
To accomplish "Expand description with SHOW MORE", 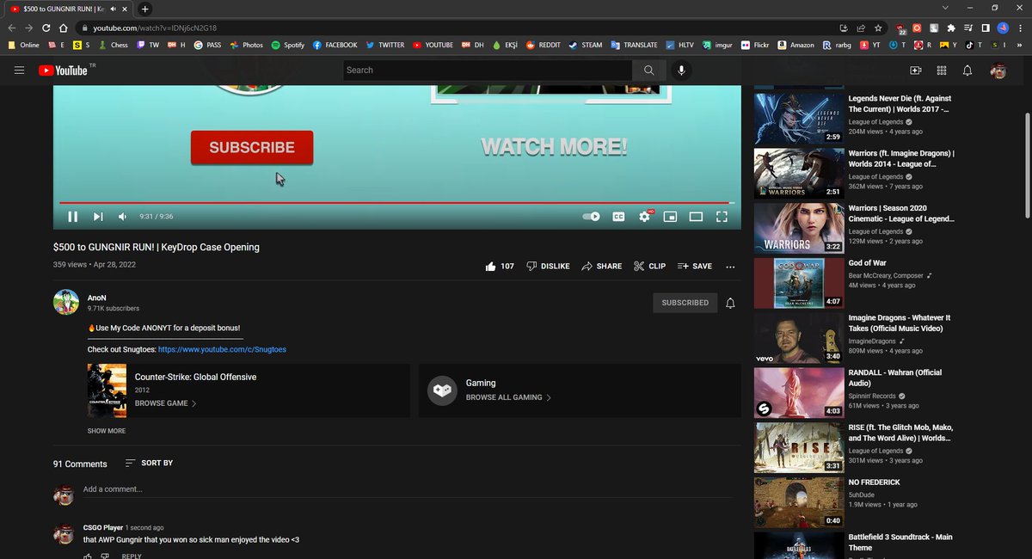I will click(107, 431).
